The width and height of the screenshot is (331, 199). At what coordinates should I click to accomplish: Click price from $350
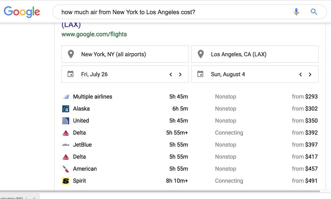305,121
